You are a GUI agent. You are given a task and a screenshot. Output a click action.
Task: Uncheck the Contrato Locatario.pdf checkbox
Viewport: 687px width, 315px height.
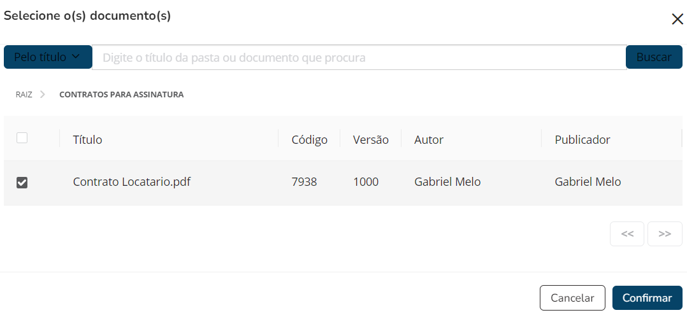tap(22, 183)
